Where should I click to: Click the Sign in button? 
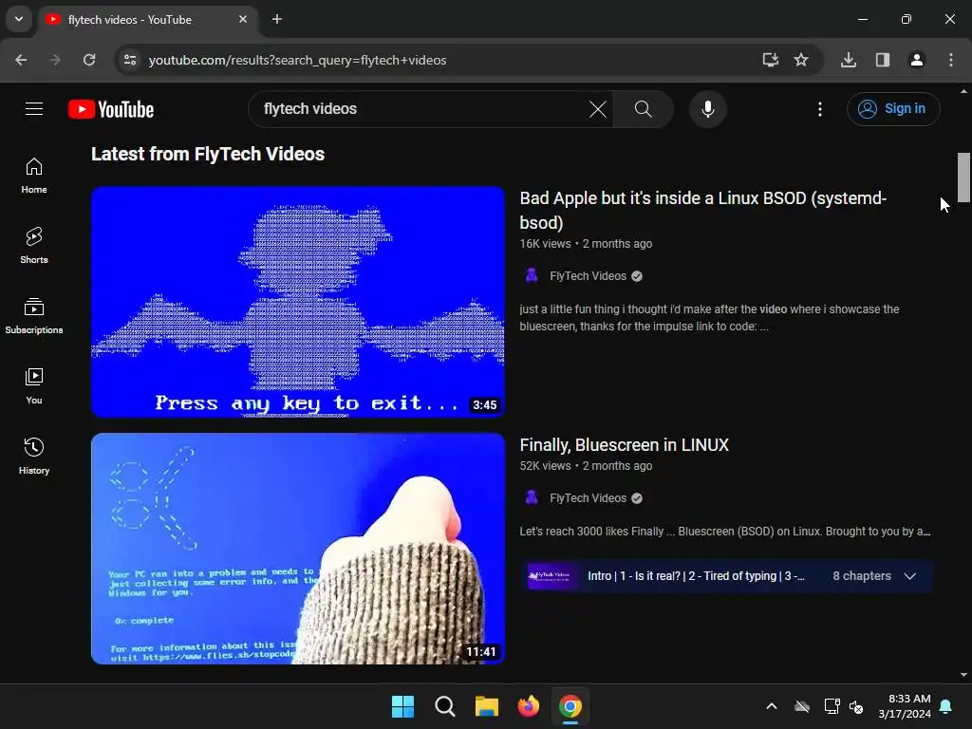coord(892,109)
